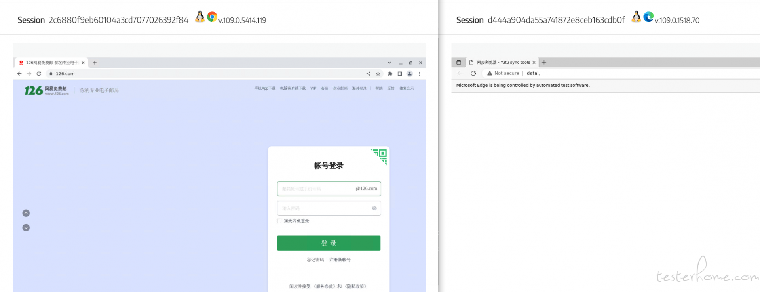
Task: Click the Not secure warning in Edge
Action: [503, 73]
